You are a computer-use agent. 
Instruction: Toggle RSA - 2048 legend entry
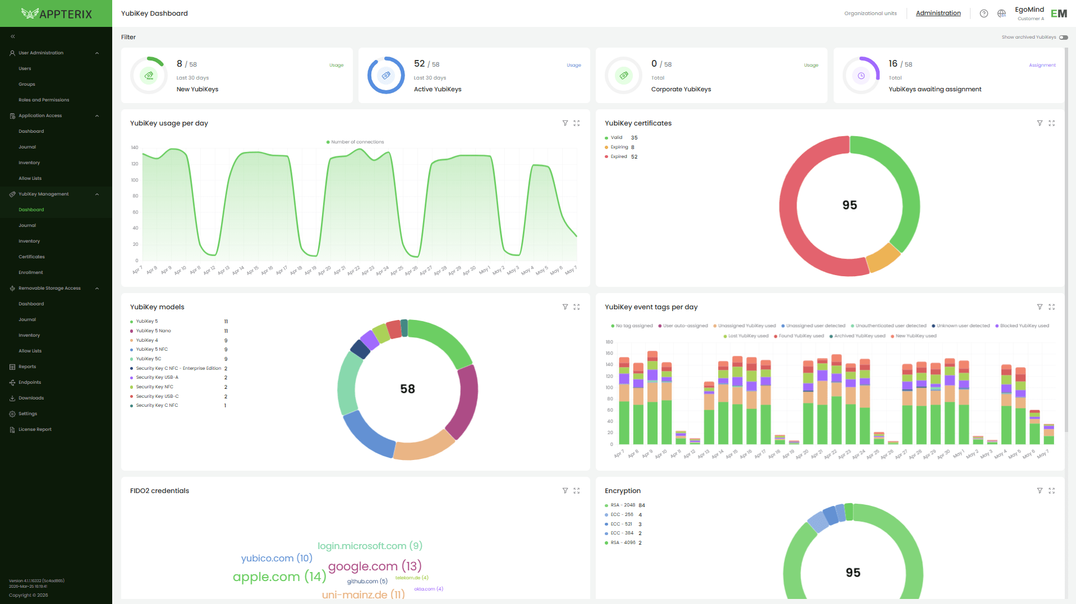coord(620,505)
